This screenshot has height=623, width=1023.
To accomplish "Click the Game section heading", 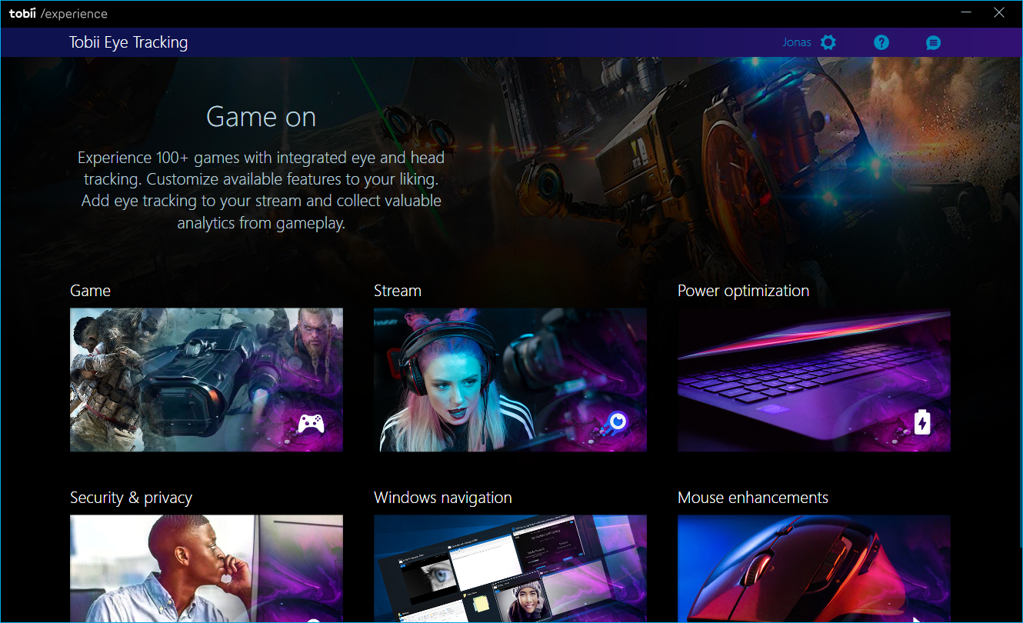I will click(x=90, y=291).
